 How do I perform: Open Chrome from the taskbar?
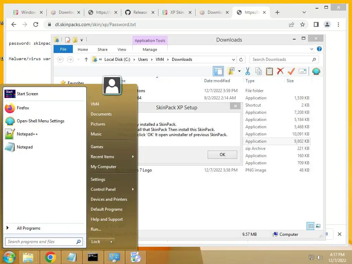(x=50, y=257)
